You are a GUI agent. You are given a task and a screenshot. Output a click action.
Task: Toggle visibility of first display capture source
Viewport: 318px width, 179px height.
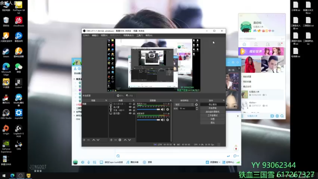point(130,104)
